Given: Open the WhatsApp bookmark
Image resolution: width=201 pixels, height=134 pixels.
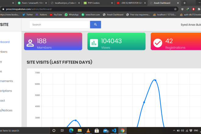Looking at the screenshot, I should pos(72,15).
